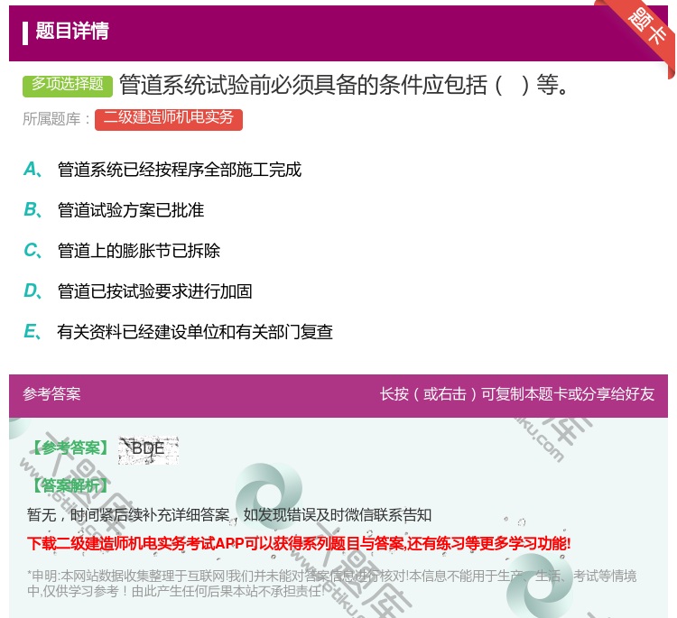Screen dimensions: 677x618
Task: Click the letter E option marker
Action: tap(32, 331)
